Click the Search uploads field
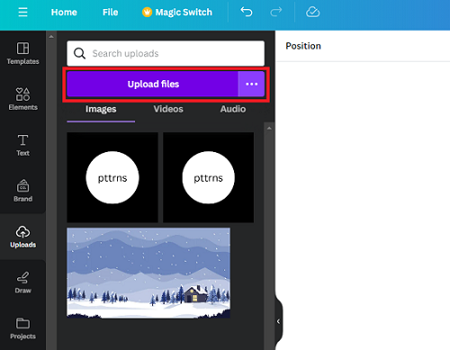The width and height of the screenshot is (450, 350). click(x=166, y=53)
